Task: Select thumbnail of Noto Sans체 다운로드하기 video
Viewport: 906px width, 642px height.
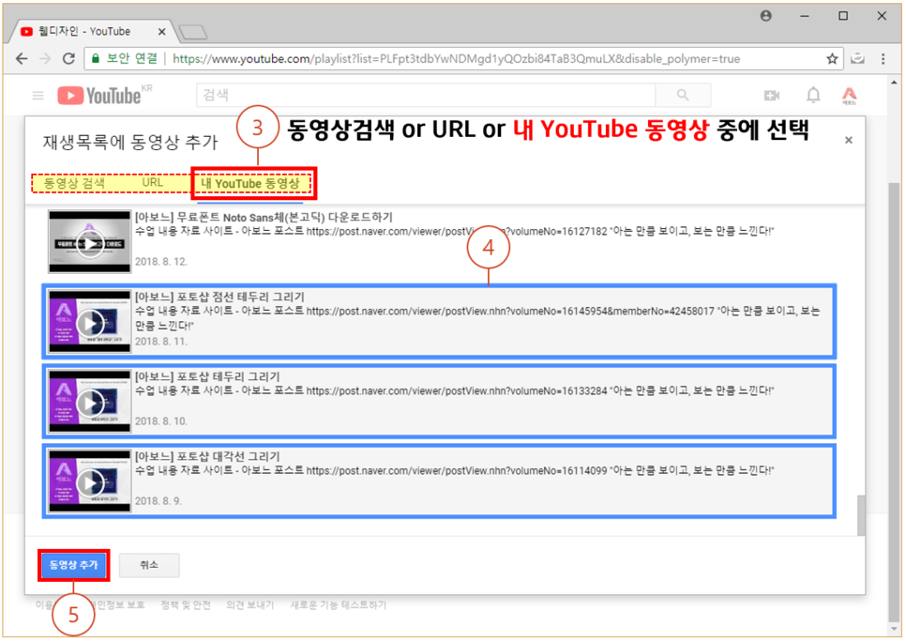Action: click(89, 242)
